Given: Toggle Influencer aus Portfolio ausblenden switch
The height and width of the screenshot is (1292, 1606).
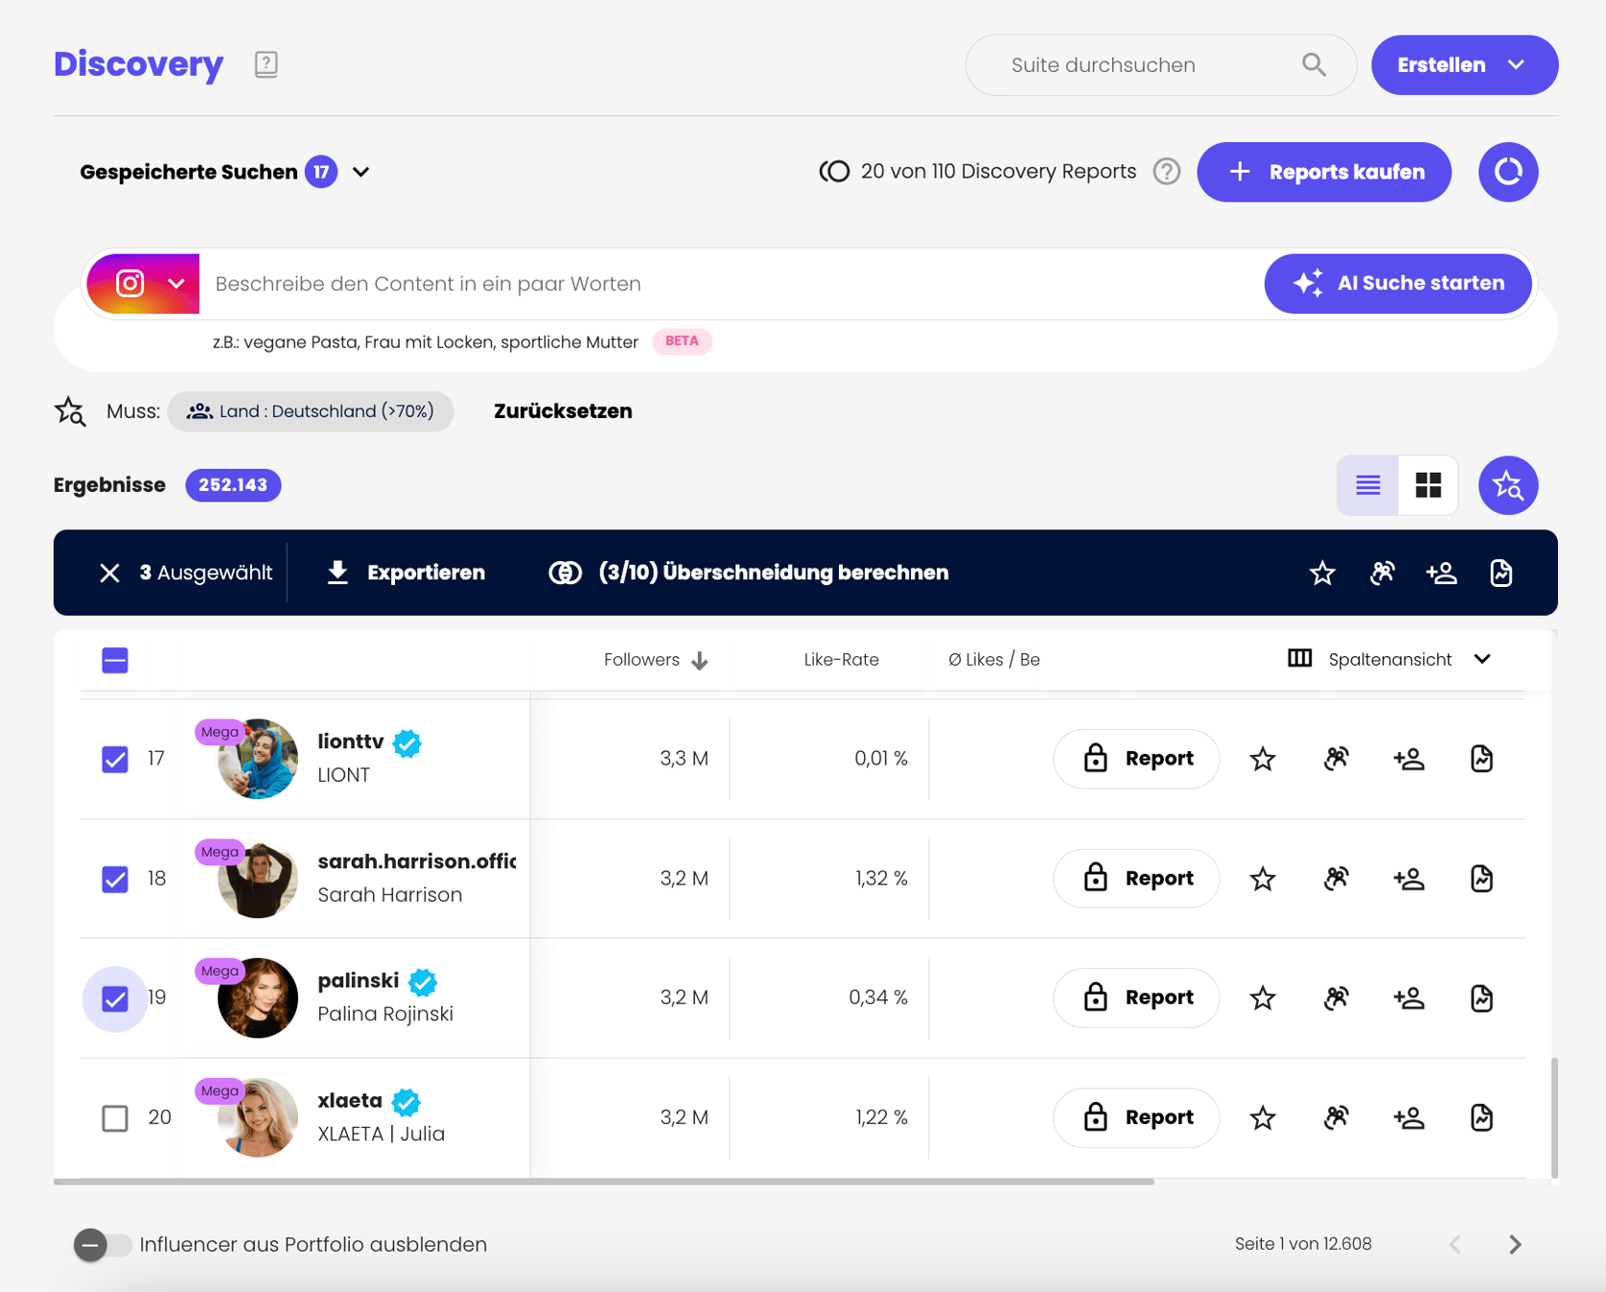Looking at the screenshot, I should pos(103,1245).
